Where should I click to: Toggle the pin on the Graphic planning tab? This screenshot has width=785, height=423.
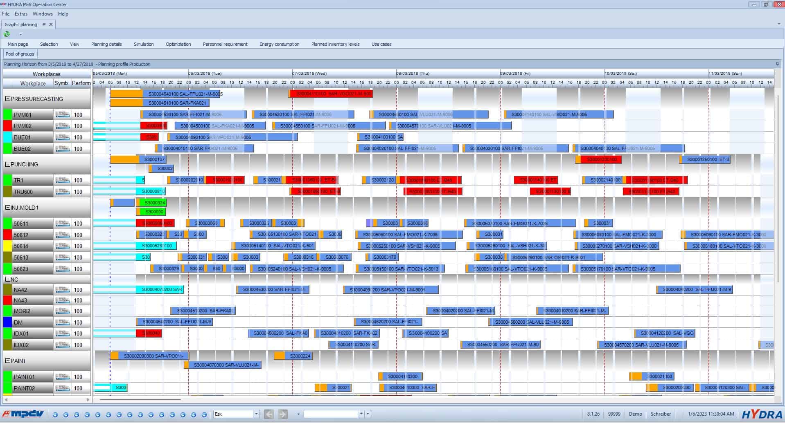coord(43,24)
